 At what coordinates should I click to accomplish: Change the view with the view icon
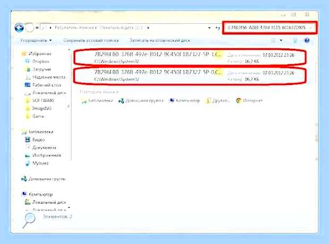pyautogui.click(x=273, y=40)
